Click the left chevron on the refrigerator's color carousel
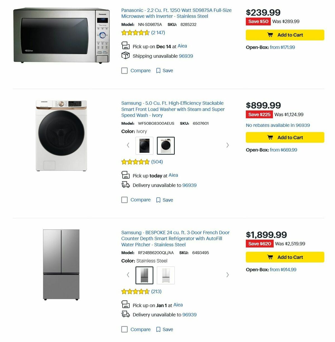335x342 pixels. (x=128, y=275)
